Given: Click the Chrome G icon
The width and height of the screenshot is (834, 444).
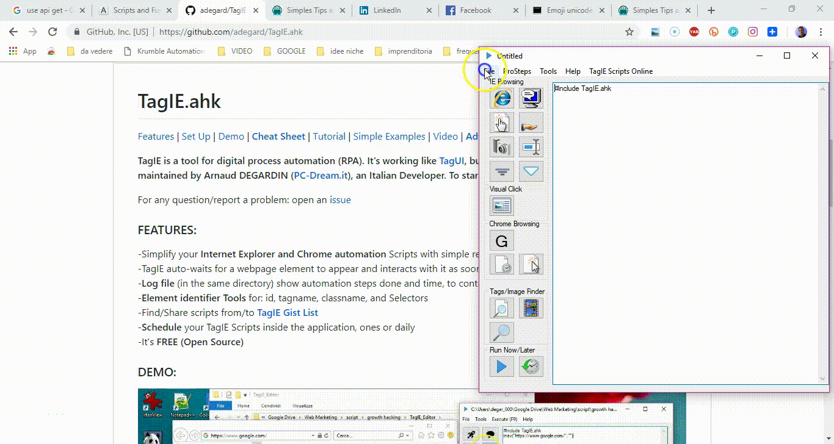Looking at the screenshot, I should click(x=502, y=241).
